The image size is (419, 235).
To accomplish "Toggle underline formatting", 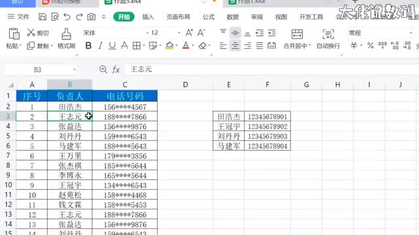I will pos(112,46).
